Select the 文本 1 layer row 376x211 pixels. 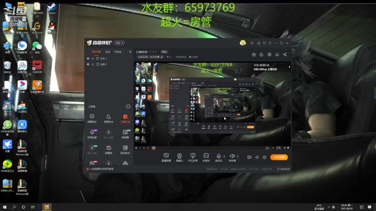click(109, 58)
